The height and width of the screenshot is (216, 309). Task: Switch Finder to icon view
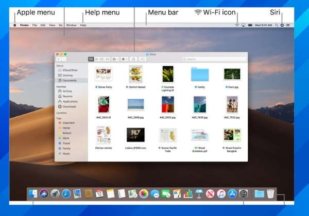coord(91,59)
